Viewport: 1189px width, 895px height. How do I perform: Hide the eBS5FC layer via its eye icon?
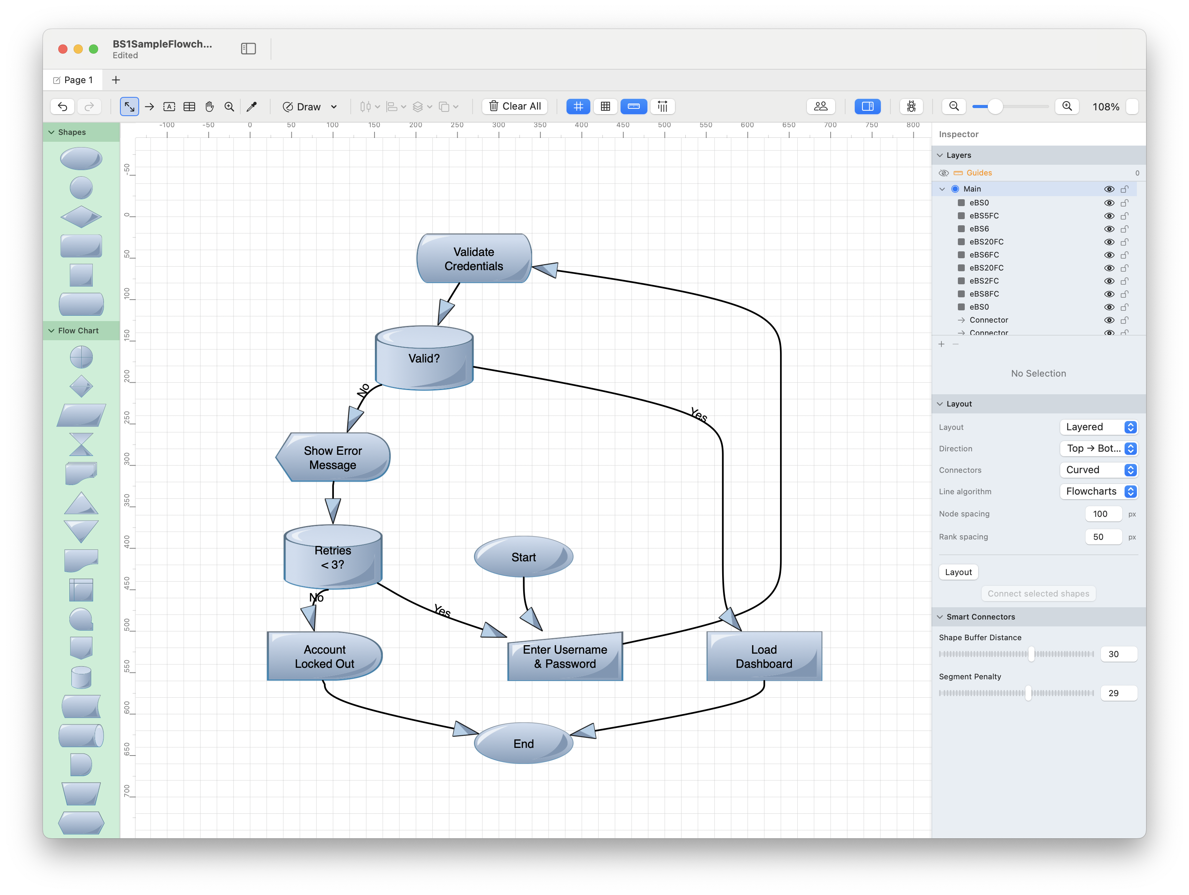click(1109, 216)
